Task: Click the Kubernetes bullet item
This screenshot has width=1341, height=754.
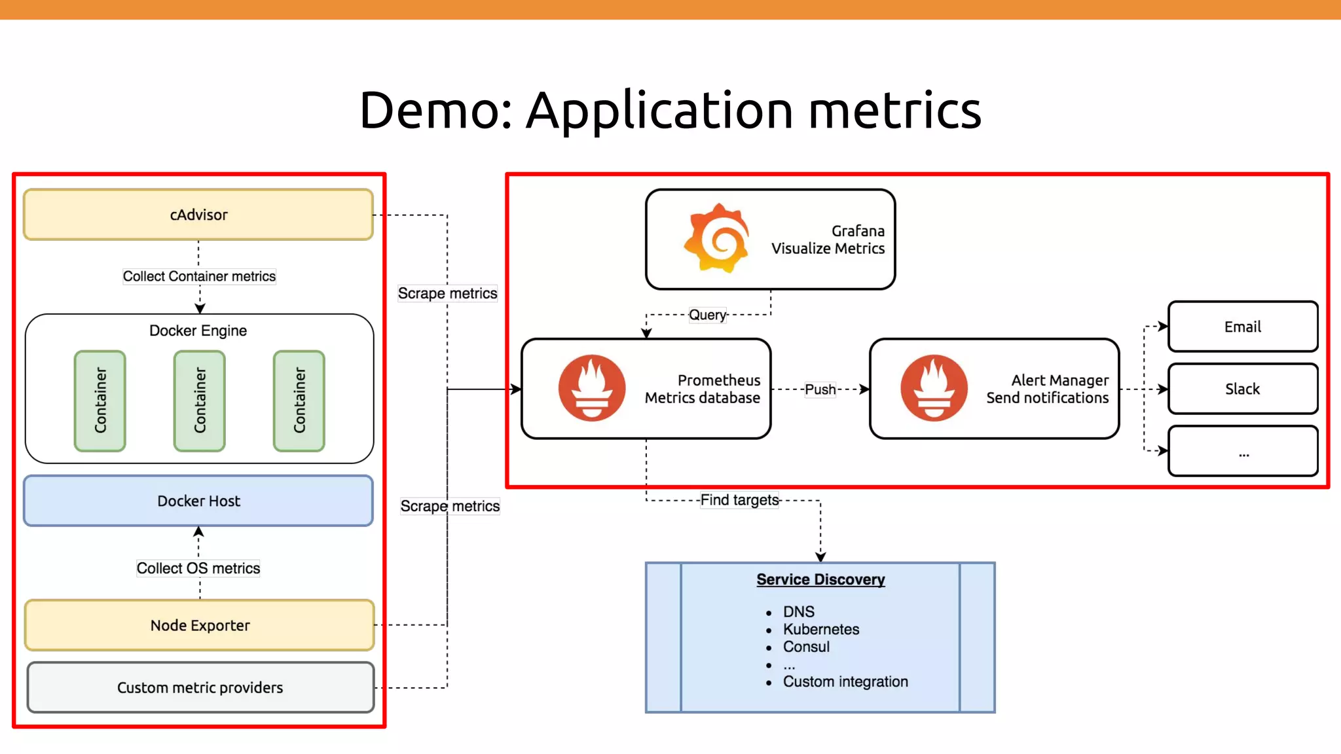Action: [x=821, y=629]
